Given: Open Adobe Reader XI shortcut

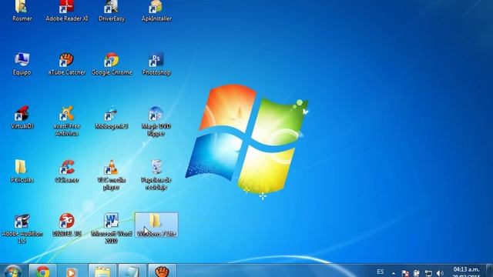Looking at the screenshot, I should click(x=67, y=11).
